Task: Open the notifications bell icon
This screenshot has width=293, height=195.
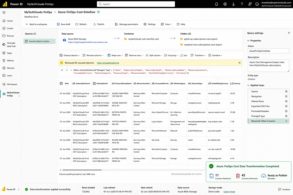Action: point(216,4)
